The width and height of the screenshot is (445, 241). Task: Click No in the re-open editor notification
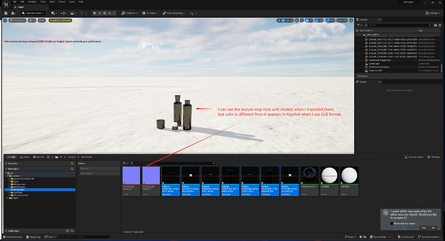pos(433,228)
